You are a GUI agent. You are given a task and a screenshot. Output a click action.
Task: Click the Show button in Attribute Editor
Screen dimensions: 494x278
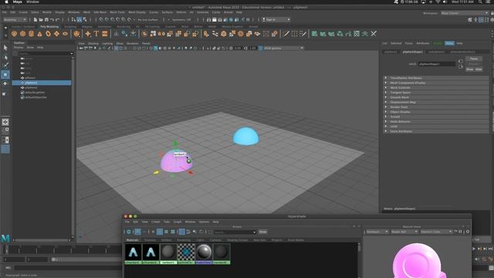(470, 69)
